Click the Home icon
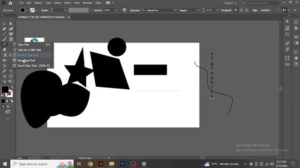 coord(10,3)
